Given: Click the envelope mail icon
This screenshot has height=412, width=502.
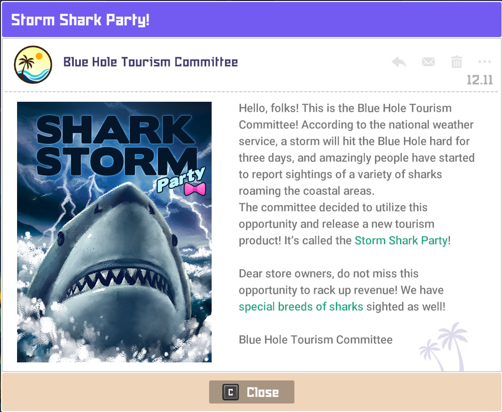Looking at the screenshot, I should [428, 62].
